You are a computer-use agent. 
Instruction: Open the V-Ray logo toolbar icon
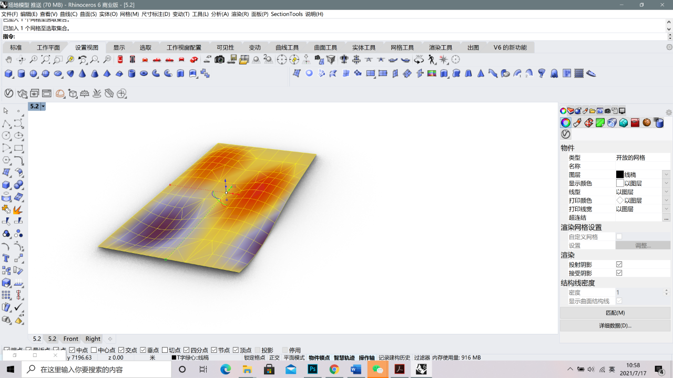[x=9, y=93]
